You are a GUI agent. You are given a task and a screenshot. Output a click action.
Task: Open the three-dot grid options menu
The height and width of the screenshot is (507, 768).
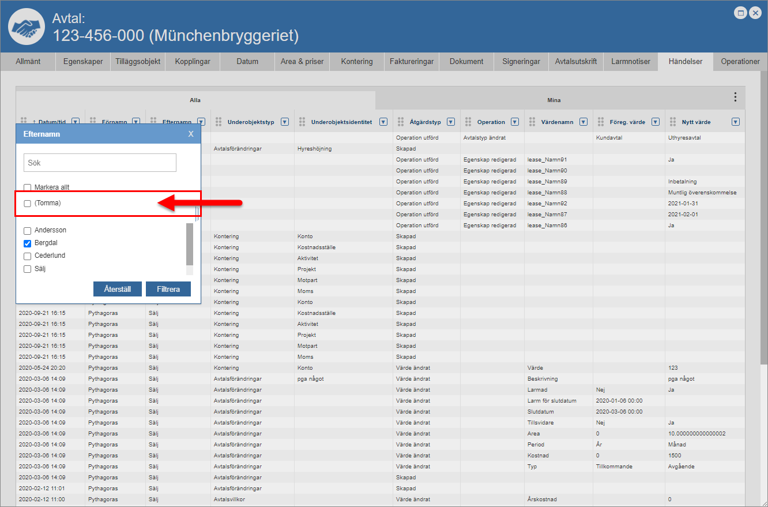coord(735,97)
